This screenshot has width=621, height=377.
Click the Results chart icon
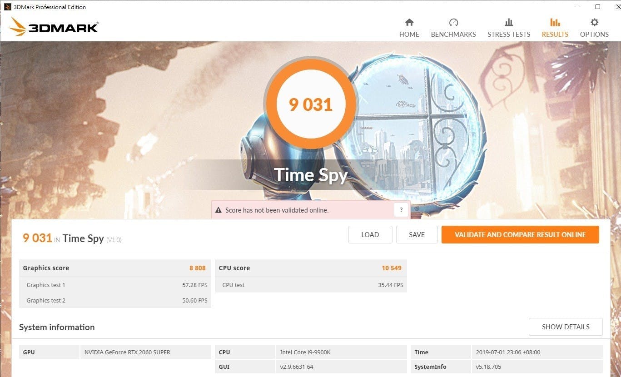coord(555,22)
